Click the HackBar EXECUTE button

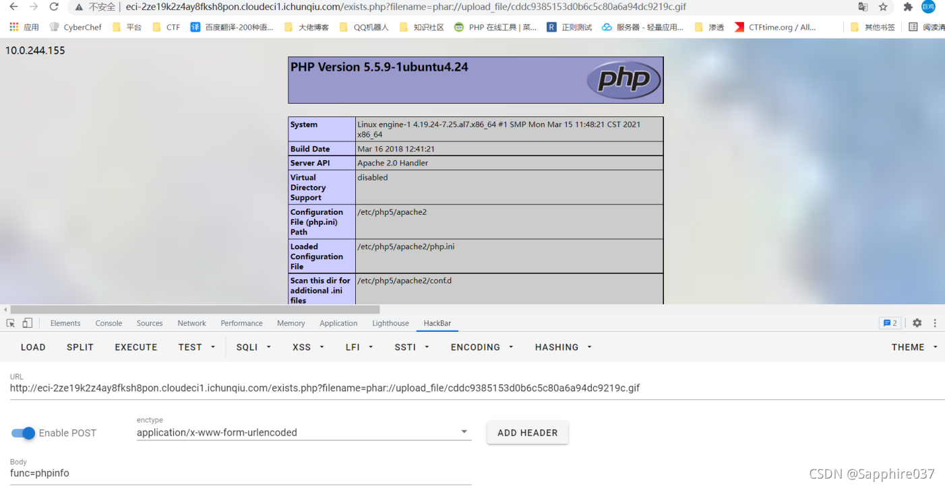point(136,347)
